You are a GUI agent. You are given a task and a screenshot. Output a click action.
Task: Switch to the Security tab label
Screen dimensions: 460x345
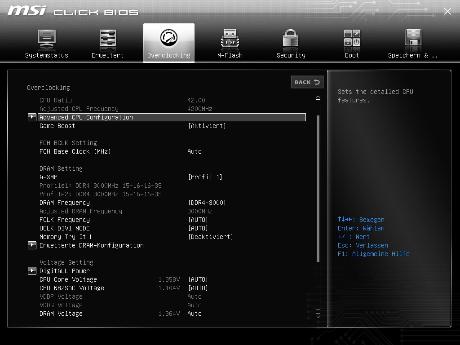point(291,55)
